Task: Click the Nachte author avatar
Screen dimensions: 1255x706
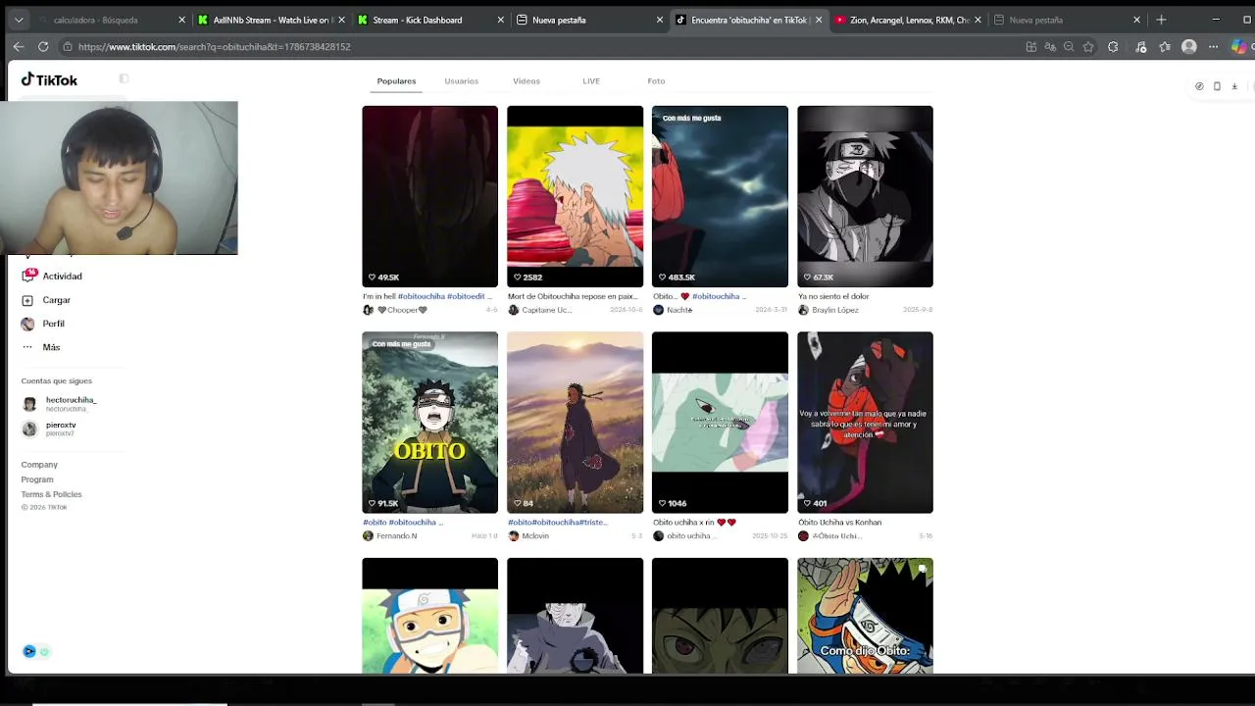Action: [x=658, y=310]
